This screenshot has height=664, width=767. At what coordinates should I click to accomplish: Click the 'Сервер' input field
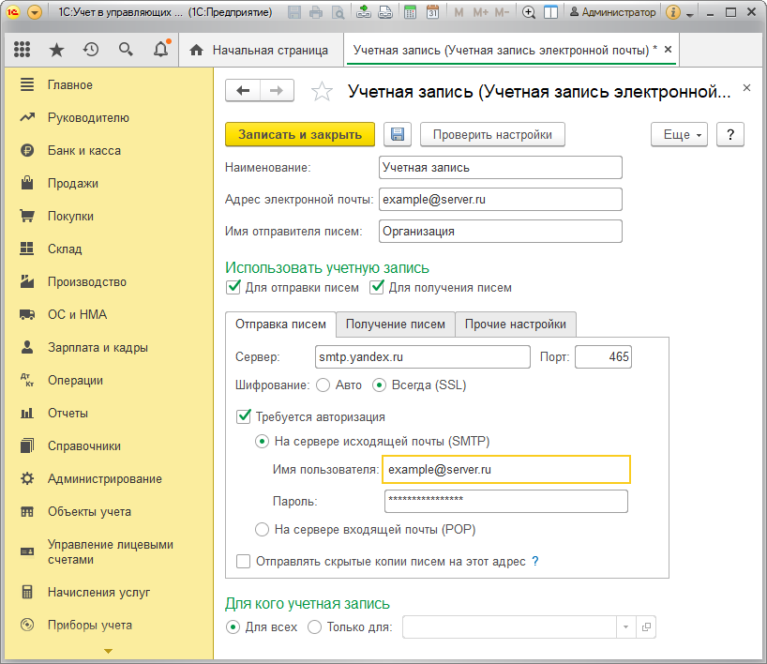(424, 357)
